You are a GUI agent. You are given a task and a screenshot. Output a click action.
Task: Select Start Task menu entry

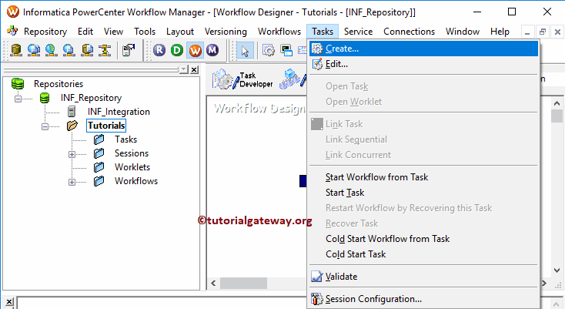[x=423, y=193]
